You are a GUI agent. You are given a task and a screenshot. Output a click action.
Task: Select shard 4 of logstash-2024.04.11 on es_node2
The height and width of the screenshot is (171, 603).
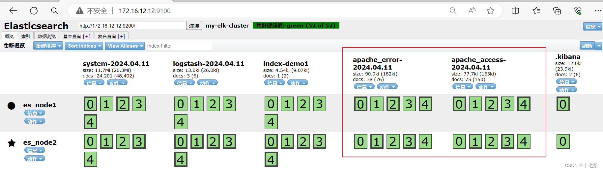tap(181, 159)
